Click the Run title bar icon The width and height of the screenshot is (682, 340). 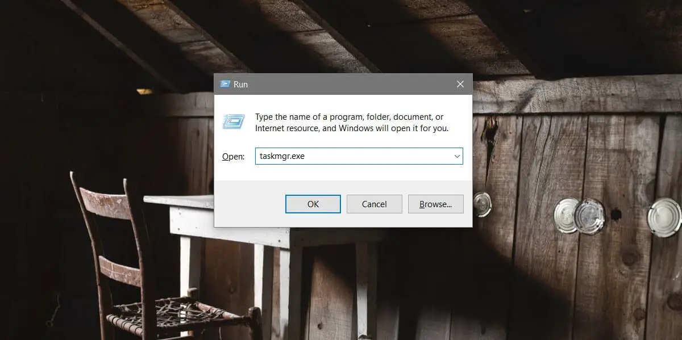[224, 84]
